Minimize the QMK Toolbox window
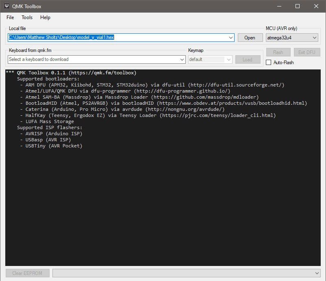Image resolution: width=326 pixels, height=281 pixels. (x=279, y=6)
